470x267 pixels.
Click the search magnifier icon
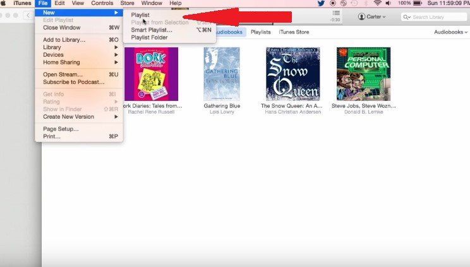406,17
